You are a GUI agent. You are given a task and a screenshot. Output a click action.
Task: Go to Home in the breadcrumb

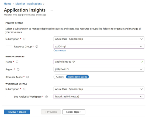tap(8, 4)
